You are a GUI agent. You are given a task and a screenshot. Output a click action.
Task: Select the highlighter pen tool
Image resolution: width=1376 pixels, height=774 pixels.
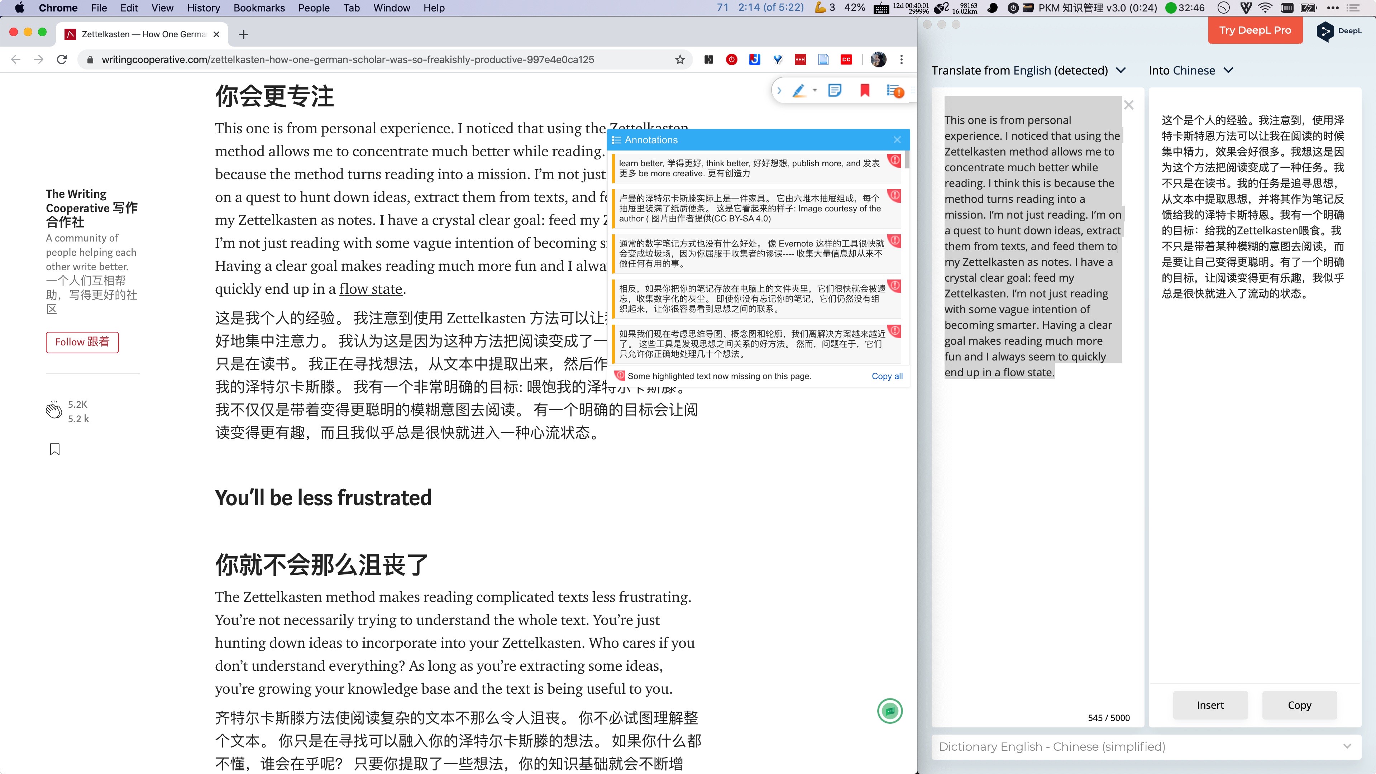(x=799, y=91)
